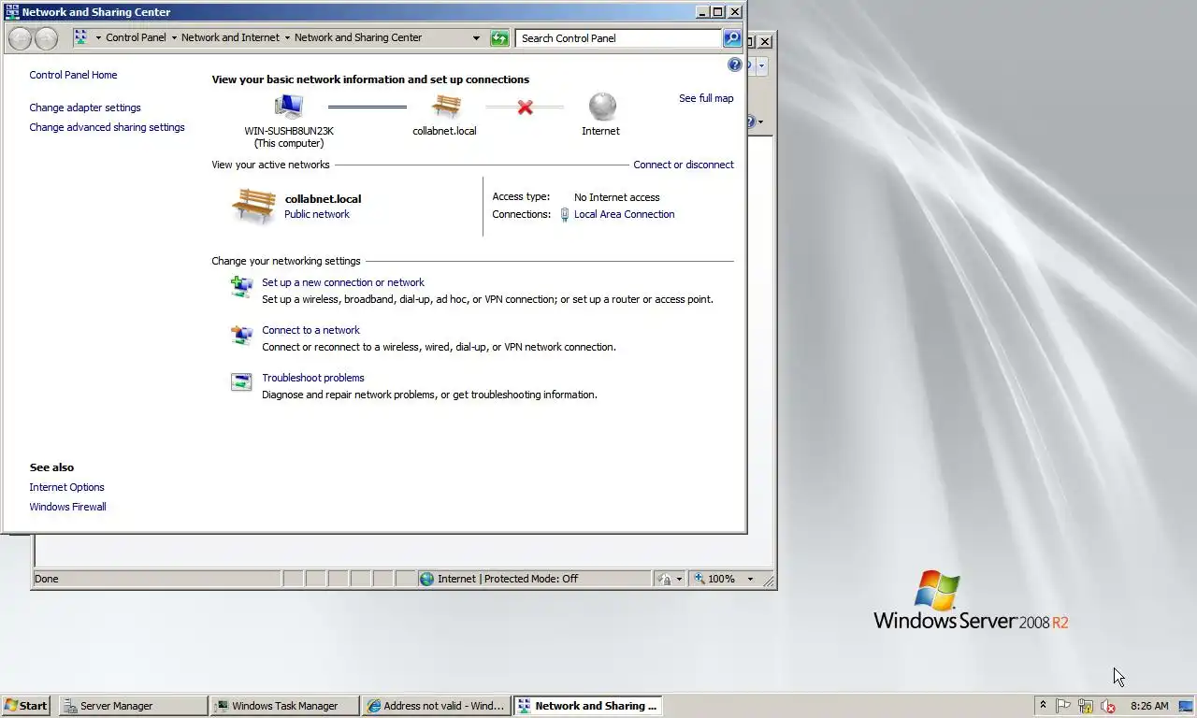
Task: Go to Network and Internet breadcrumb
Action: click(x=230, y=38)
